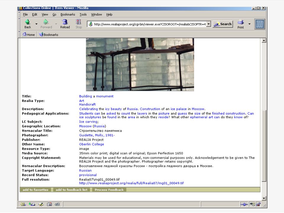Screen dimensions: 284x213
Task: Open the URL bar history dropdown
Action: tap(209, 24)
